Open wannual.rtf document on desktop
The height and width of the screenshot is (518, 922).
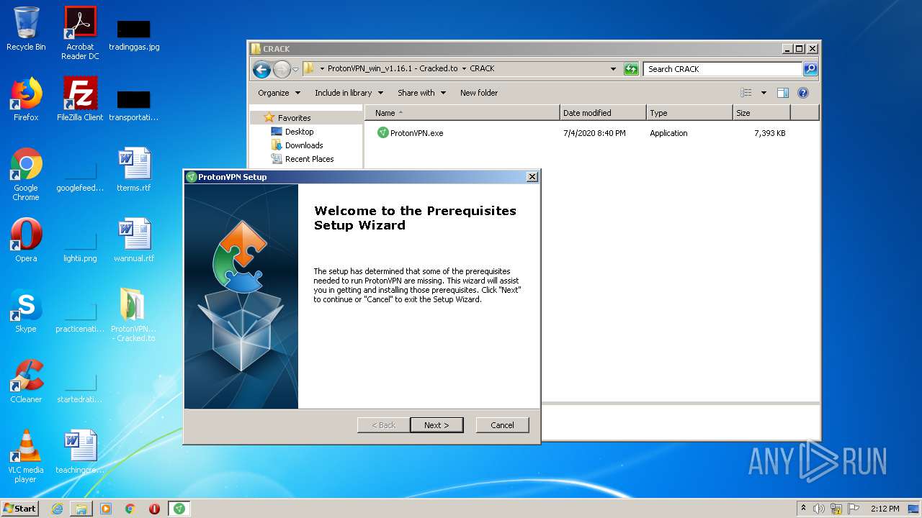[134, 240]
